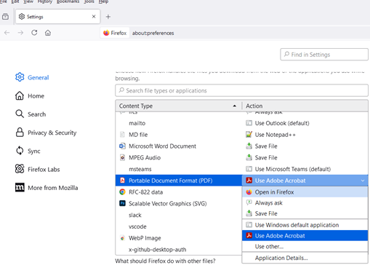Click the MD file document icon
The width and height of the screenshot is (370, 268).
(123, 135)
